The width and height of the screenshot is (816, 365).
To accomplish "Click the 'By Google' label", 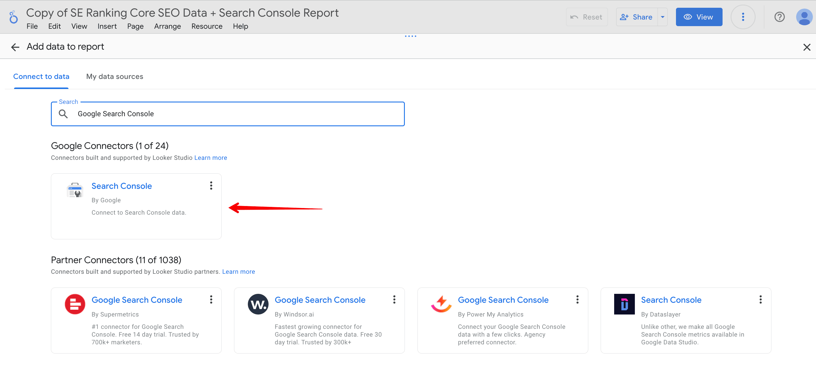I will point(106,200).
